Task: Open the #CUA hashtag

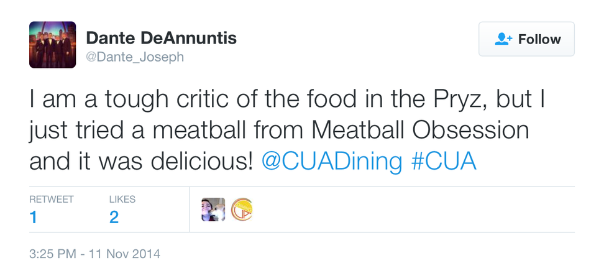Action: click(x=444, y=161)
